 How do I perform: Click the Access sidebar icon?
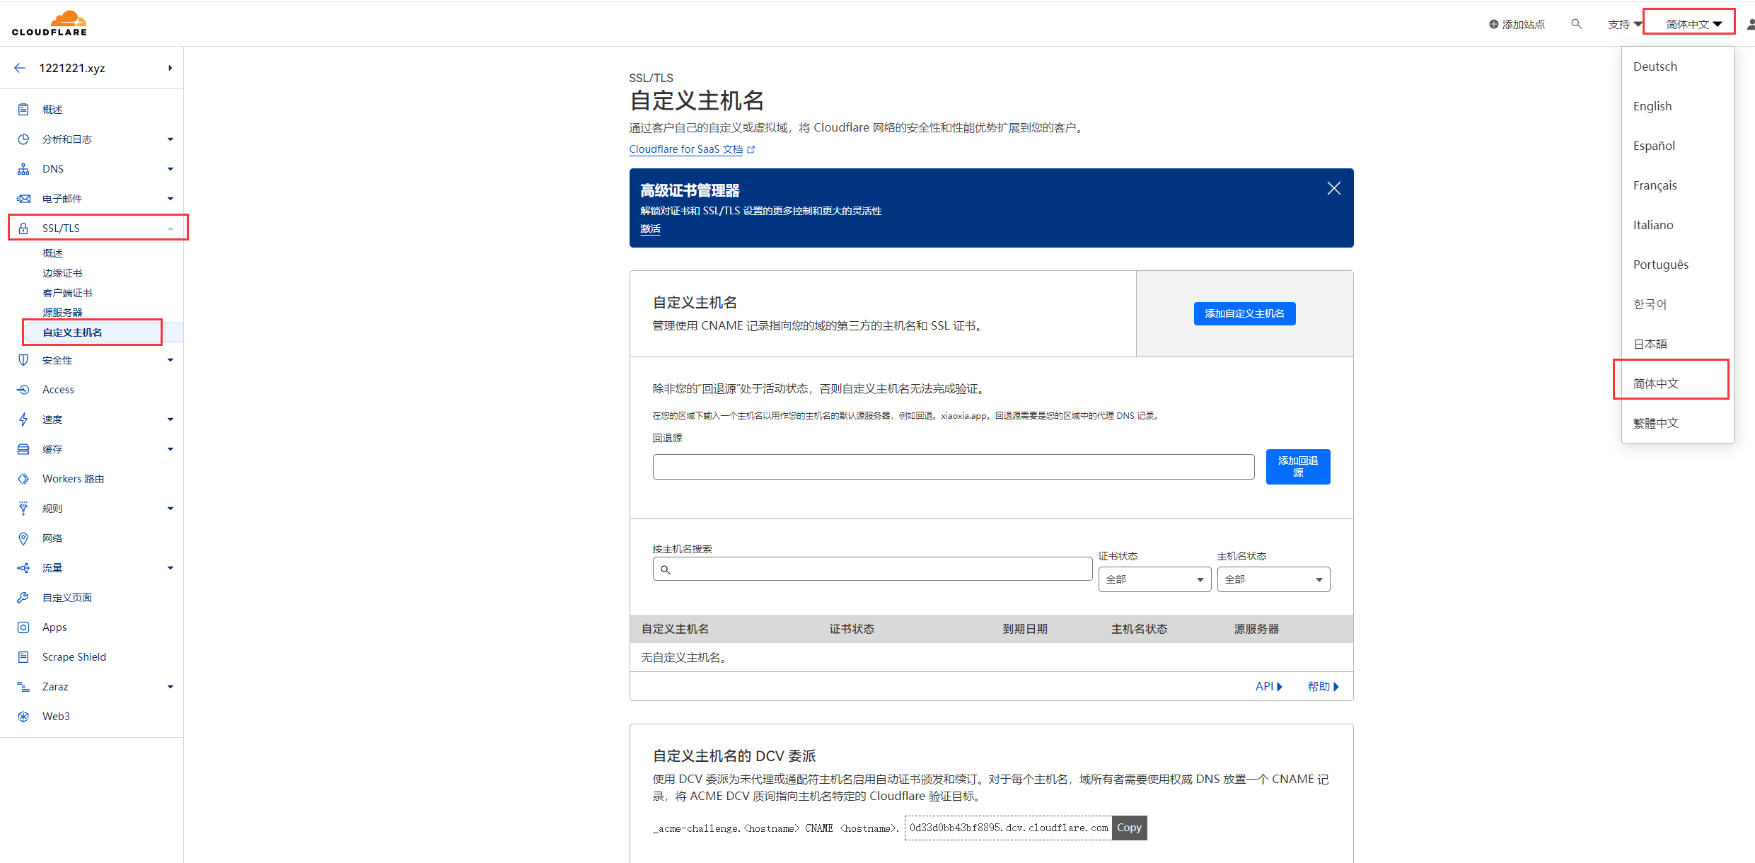[x=23, y=389]
